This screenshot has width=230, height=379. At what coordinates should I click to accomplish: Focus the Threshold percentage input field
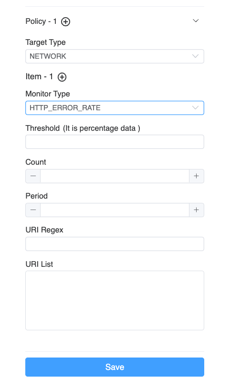pos(115,142)
